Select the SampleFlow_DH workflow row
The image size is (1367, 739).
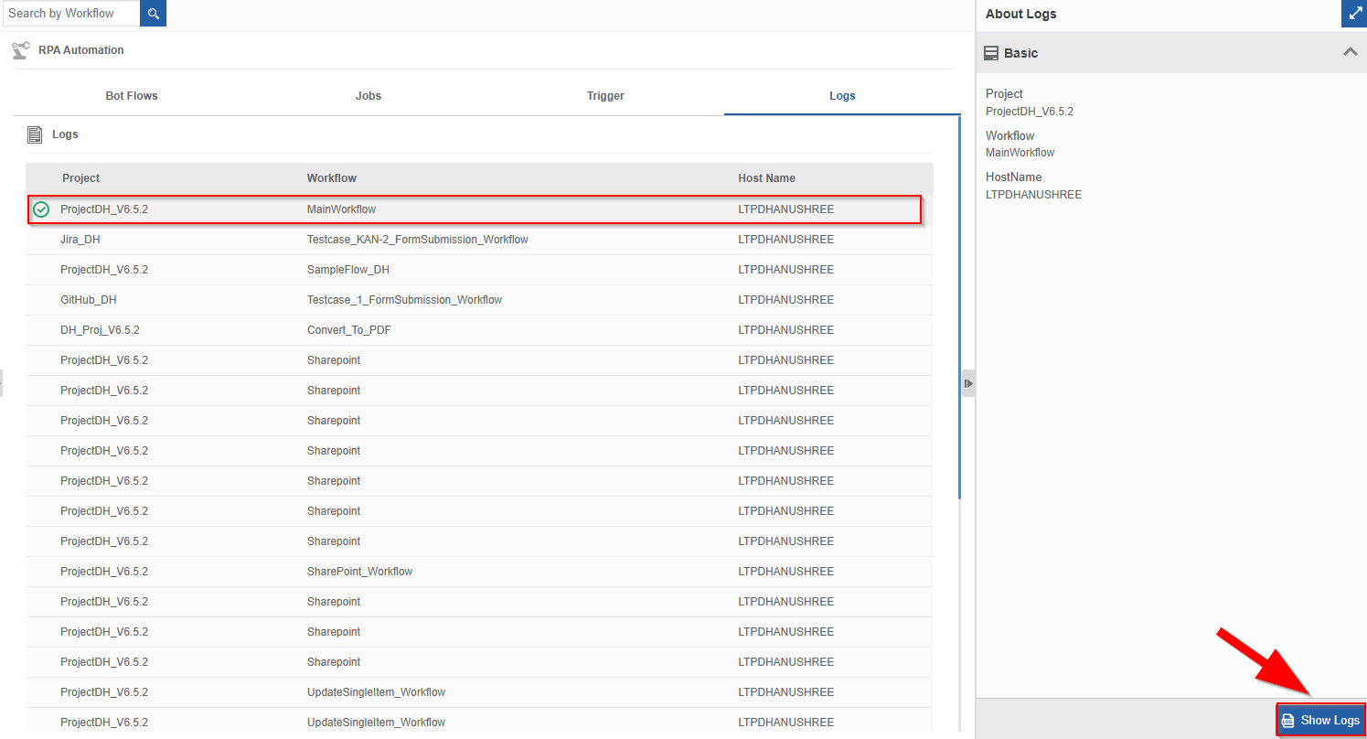tap(479, 270)
